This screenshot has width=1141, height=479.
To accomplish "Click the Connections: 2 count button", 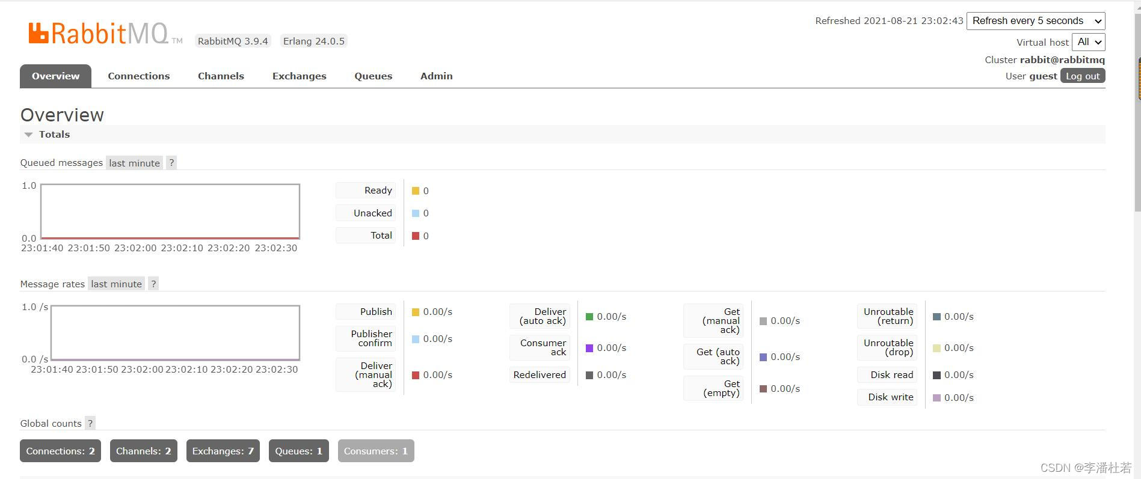I will tap(60, 451).
